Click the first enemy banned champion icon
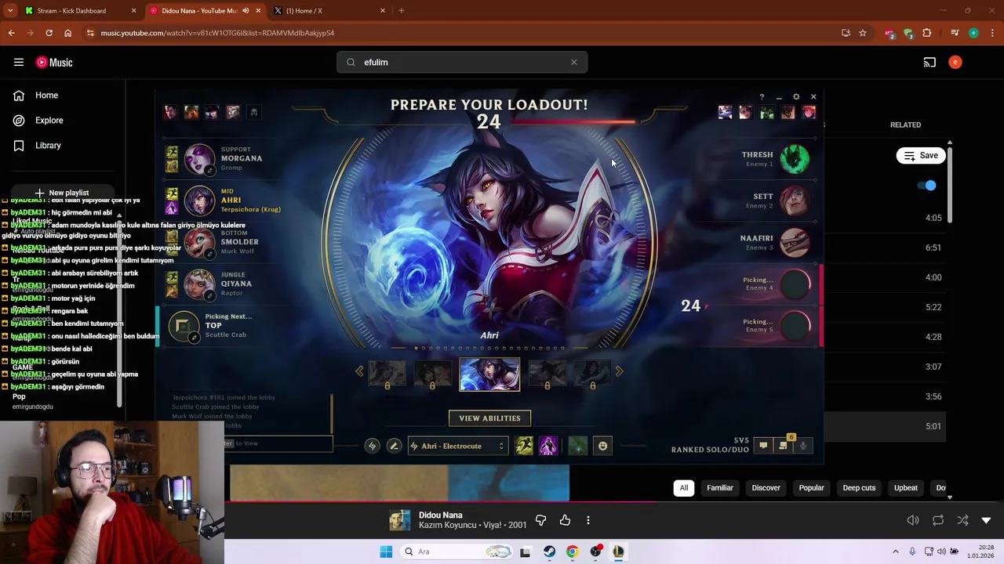Screen dimensions: 1004x564 (x=725, y=113)
